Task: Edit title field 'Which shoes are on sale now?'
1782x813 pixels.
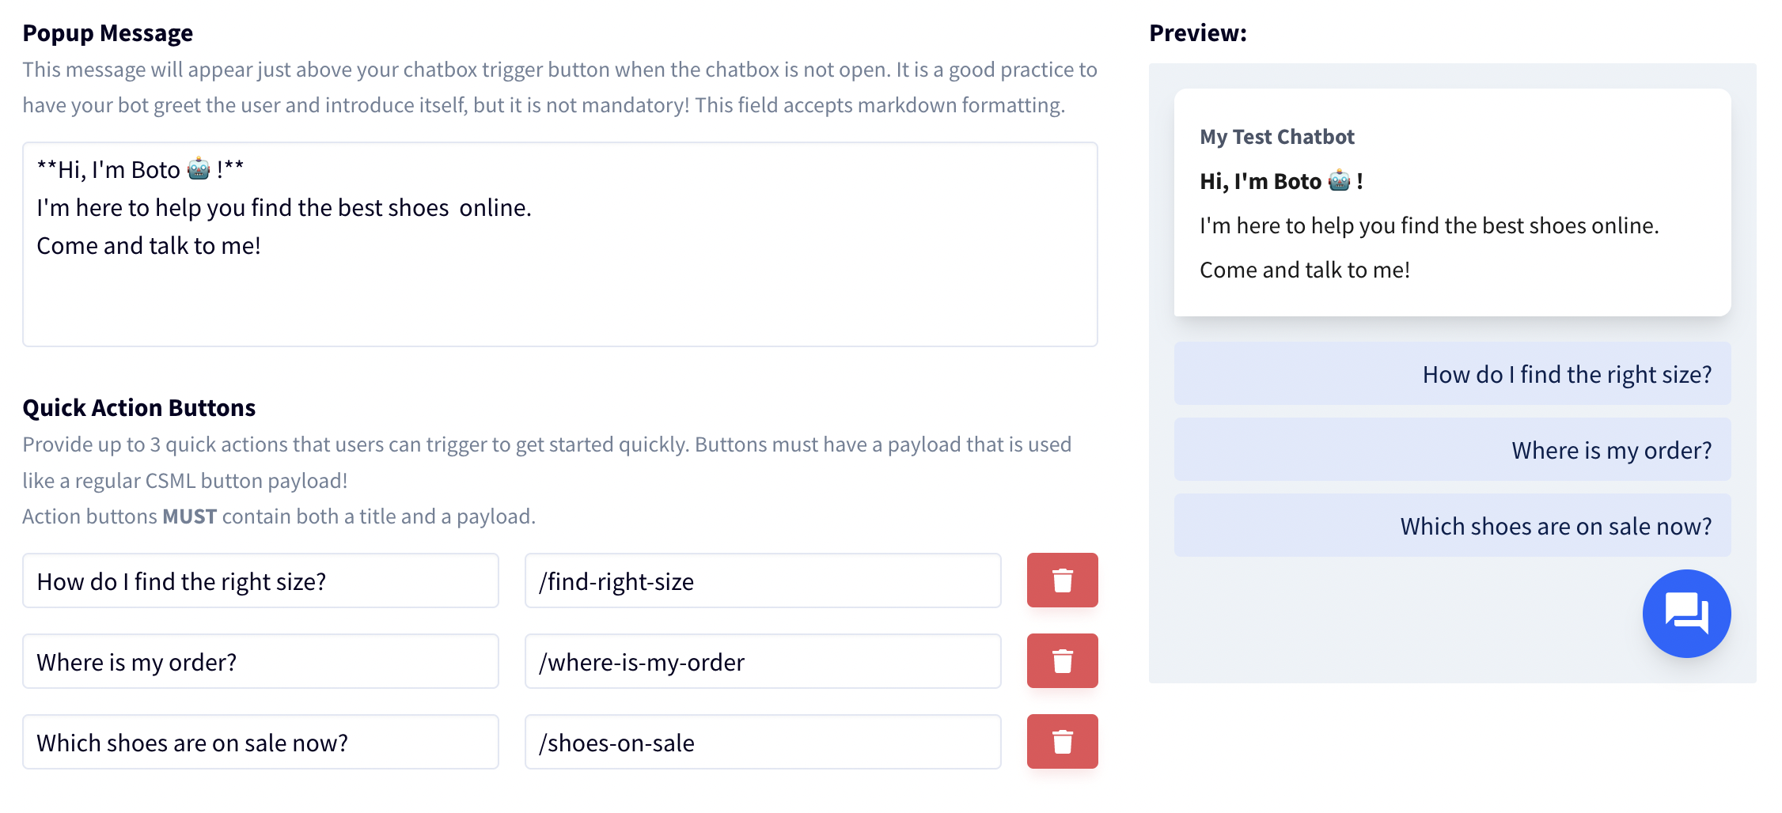Action: (261, 742)
